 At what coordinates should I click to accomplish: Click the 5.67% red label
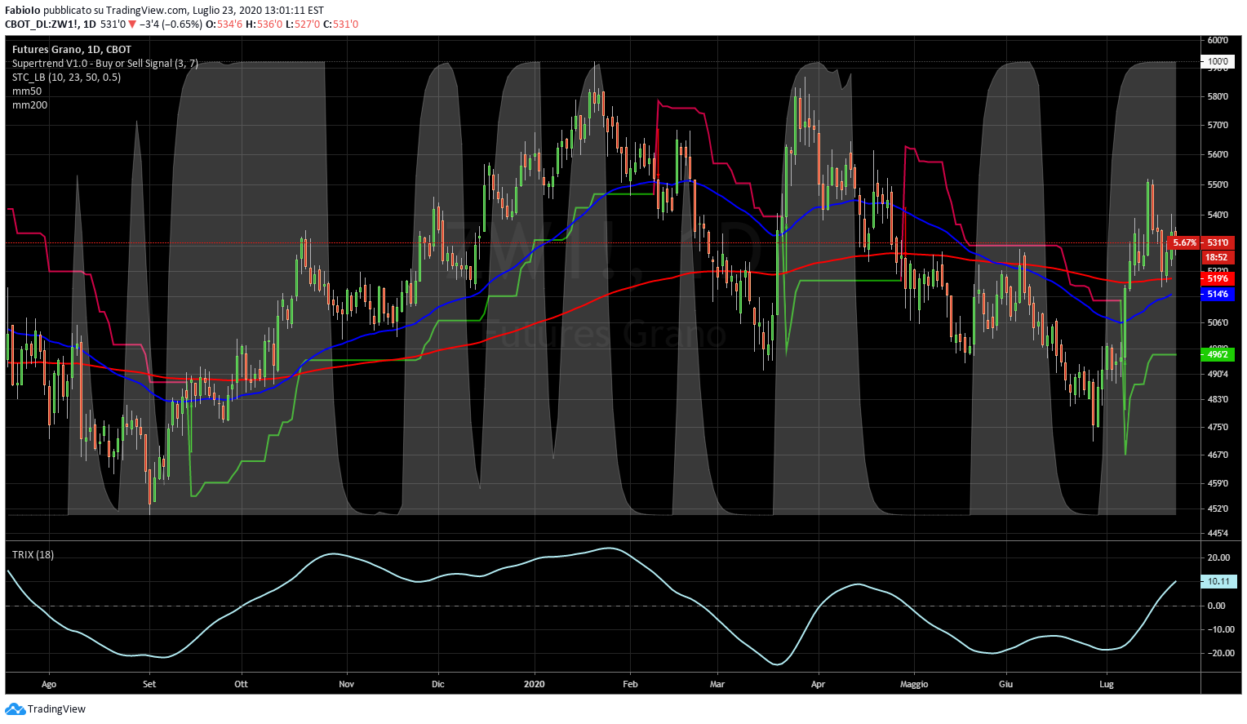coord(1184,243)
